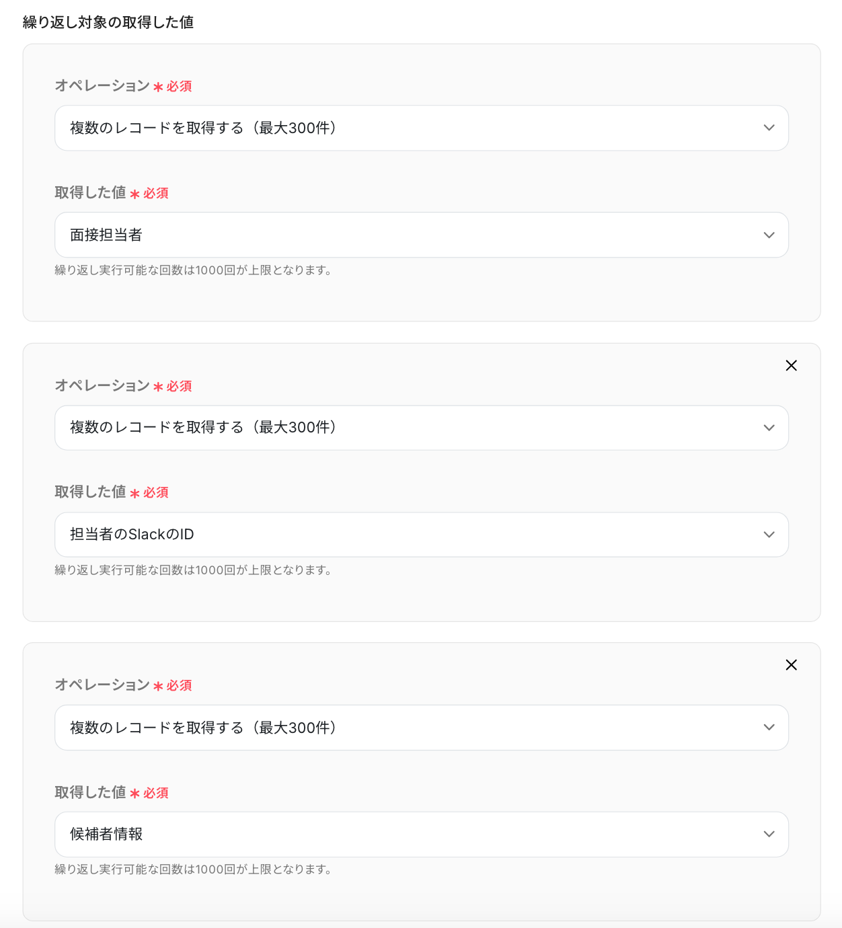Click chevron arrow of third オペレーション dropdown
Screen dimensions: 842x928
[769, 727]
